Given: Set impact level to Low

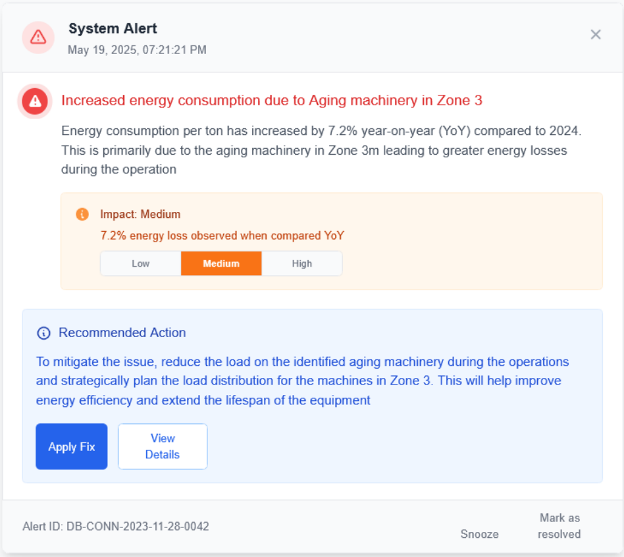Looking at the screenshot, I should tap(141, 263).
